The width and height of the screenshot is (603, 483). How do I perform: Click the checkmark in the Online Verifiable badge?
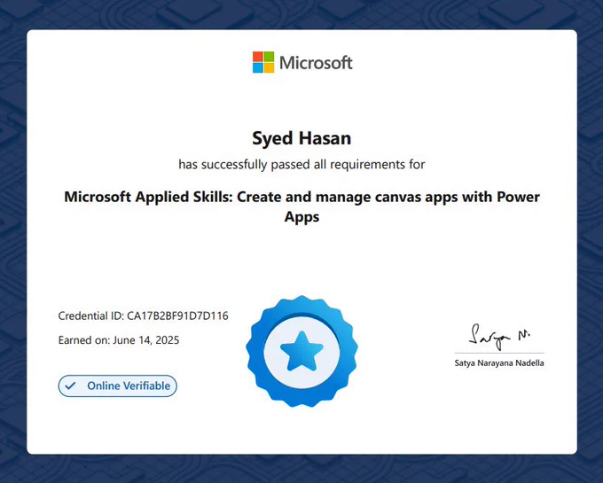[70, 386]
